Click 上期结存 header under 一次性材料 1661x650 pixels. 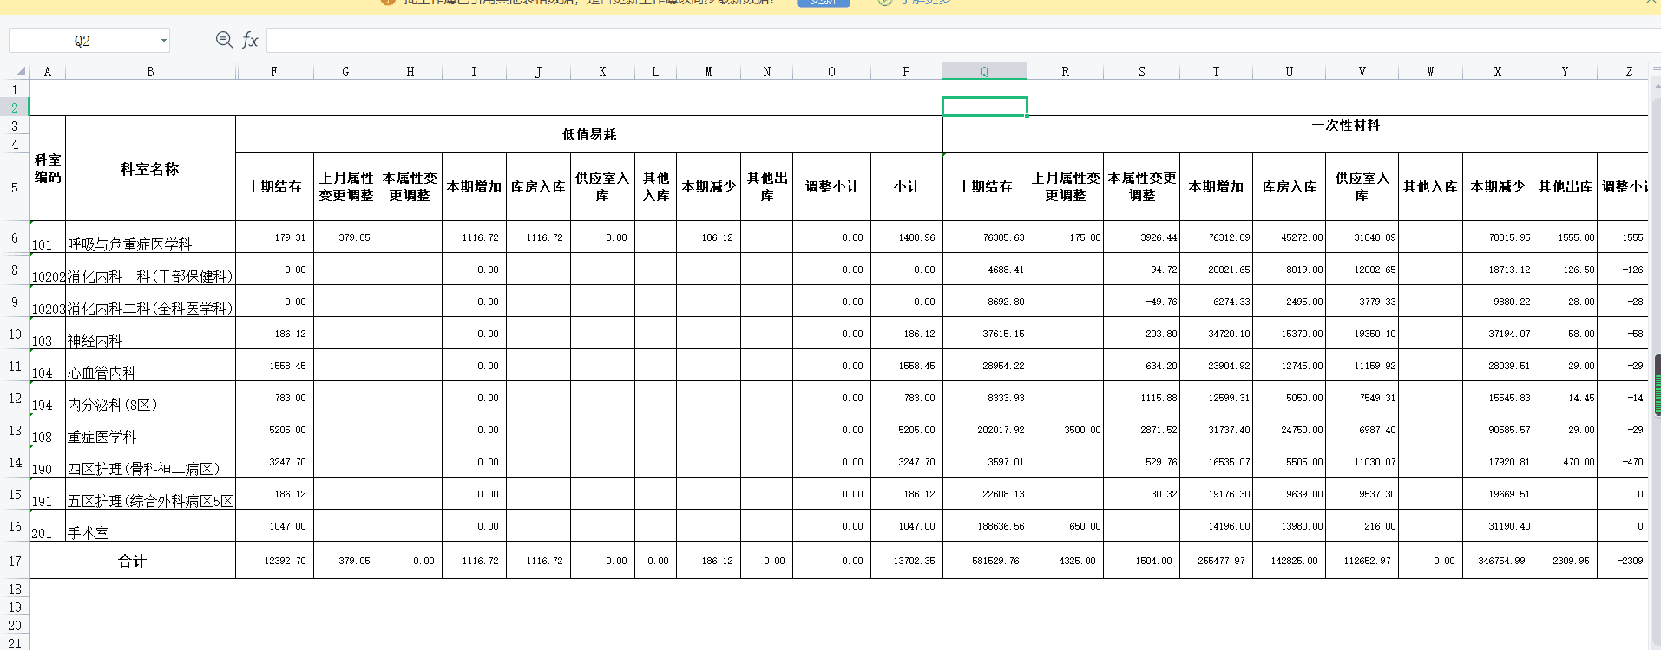[985, 186]
